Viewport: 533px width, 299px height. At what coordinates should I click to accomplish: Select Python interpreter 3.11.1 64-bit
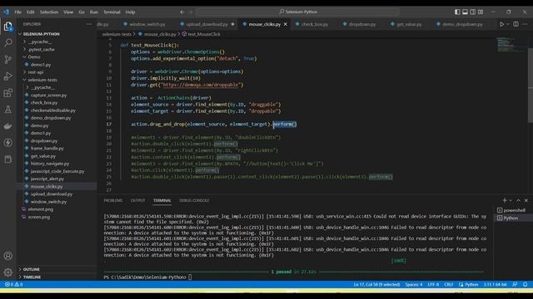(495, 284)
